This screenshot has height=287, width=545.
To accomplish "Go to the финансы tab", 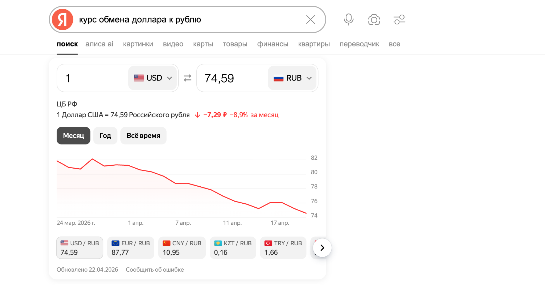I will 272,44.
